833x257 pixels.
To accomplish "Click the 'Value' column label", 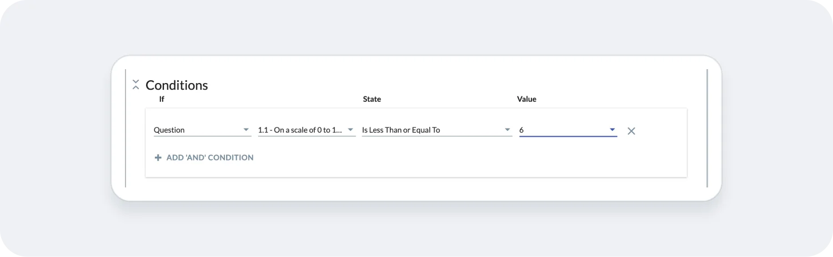I will point(526,99).
